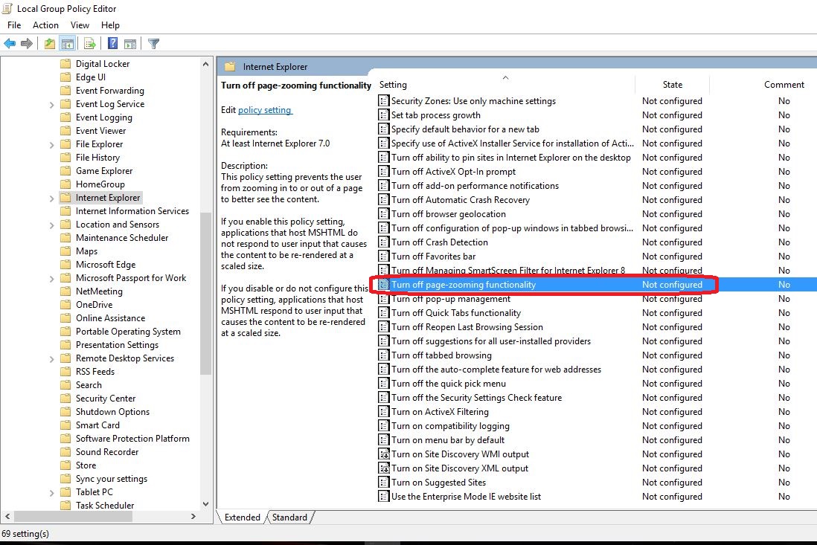This screenshot has width=817, height=545.
Task: Select 'Use the Enterprise Mode IE website list'
Action: (x=466, y=497)
